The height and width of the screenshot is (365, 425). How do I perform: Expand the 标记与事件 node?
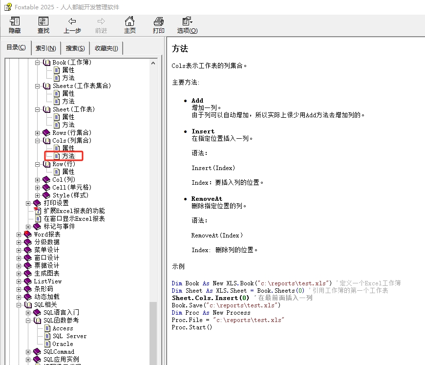(x=28, y=227)
